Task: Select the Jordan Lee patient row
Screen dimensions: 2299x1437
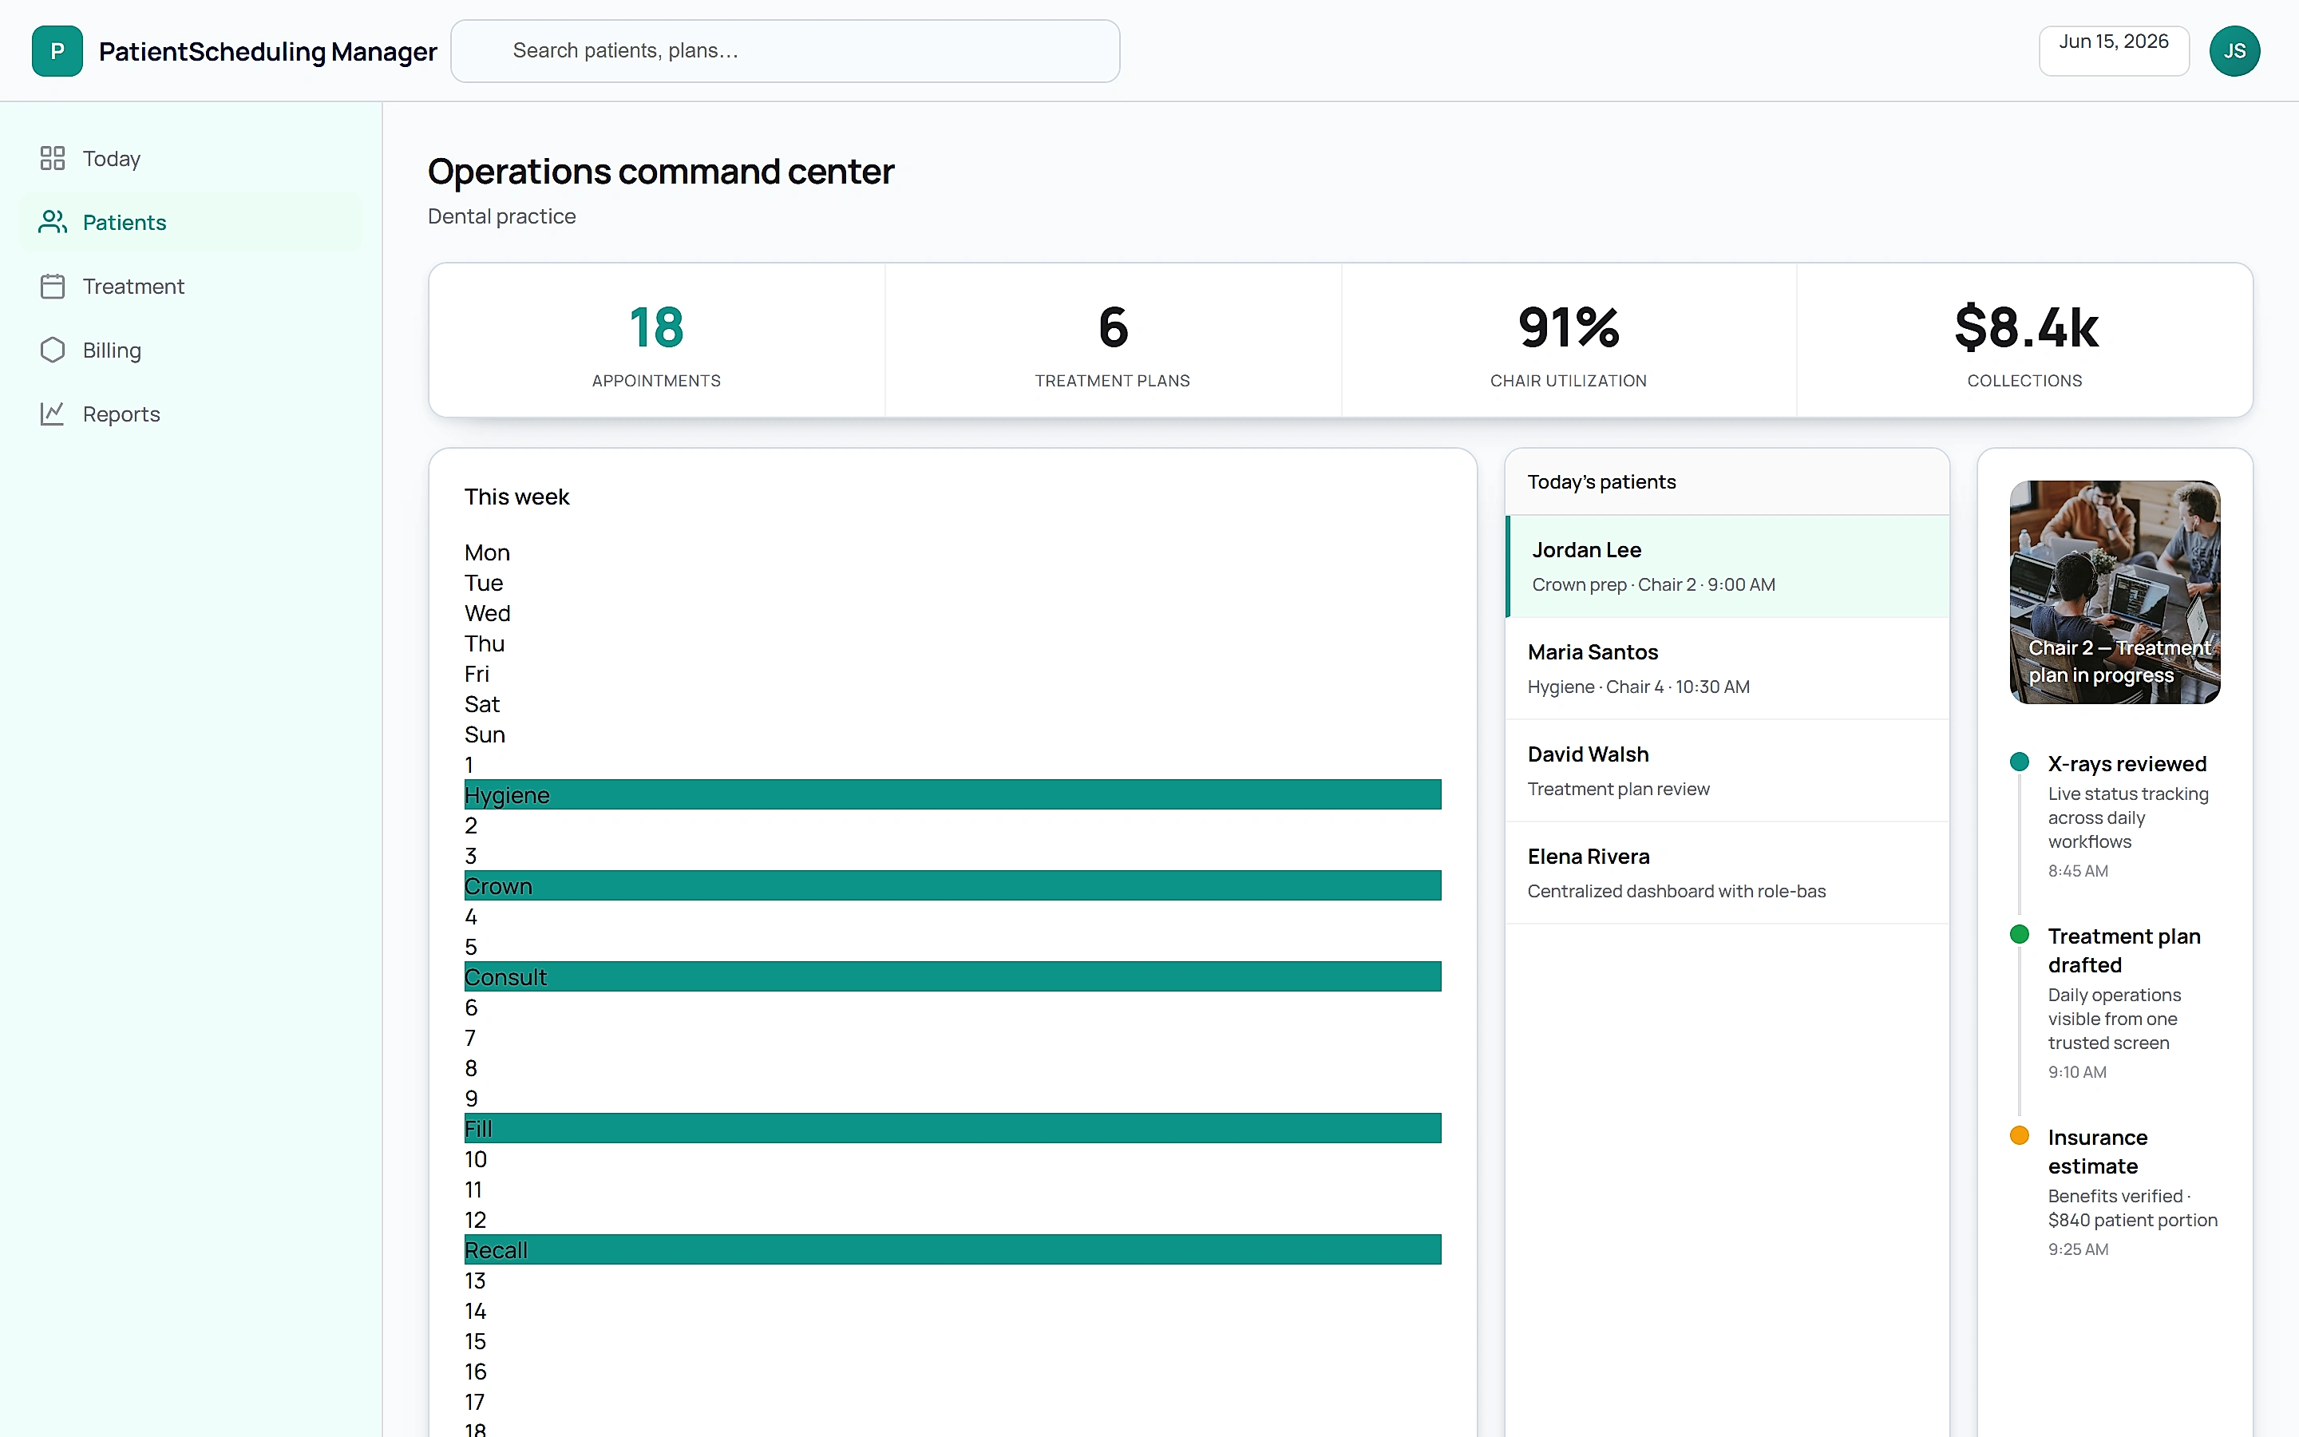Action: (1727, 567)
